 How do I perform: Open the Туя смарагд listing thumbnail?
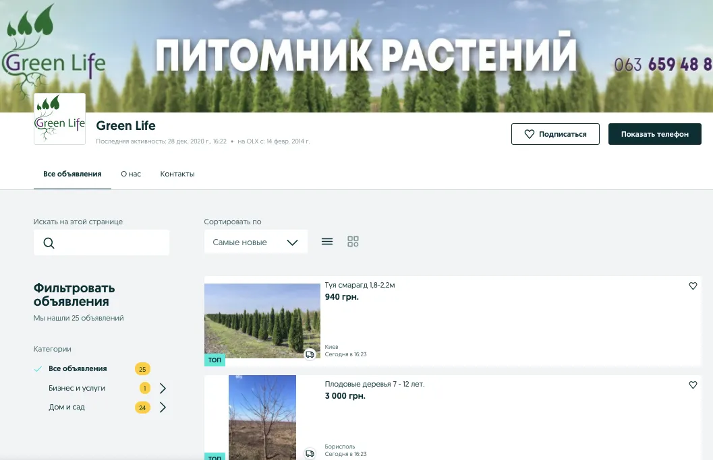pyautogui.click(x=262, y=321)
